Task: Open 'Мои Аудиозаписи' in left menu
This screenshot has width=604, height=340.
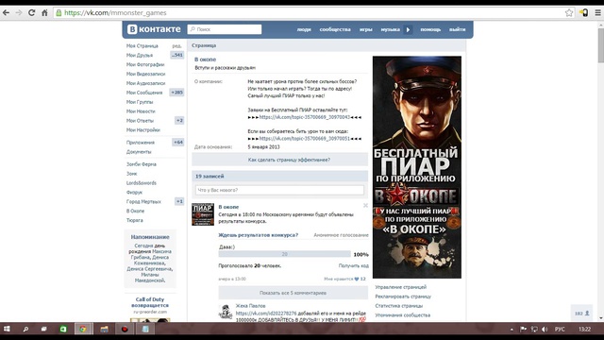Action: [x=145, y=83]
